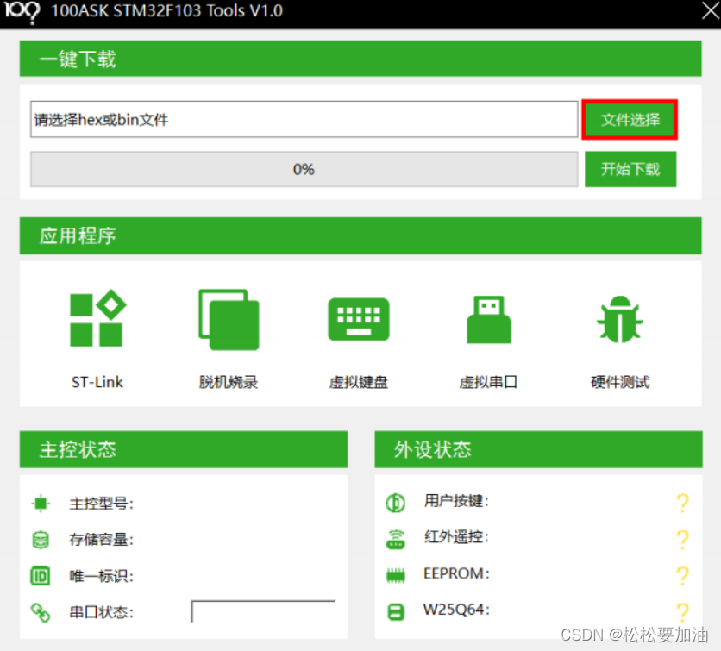Click the 主控状态 section header

point(184,449)
